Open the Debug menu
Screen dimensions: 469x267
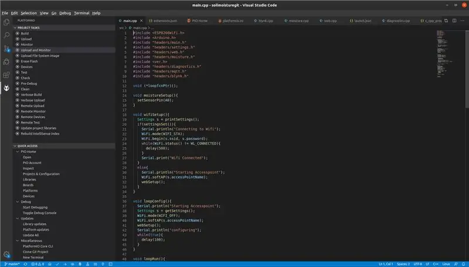pos(65,13)
